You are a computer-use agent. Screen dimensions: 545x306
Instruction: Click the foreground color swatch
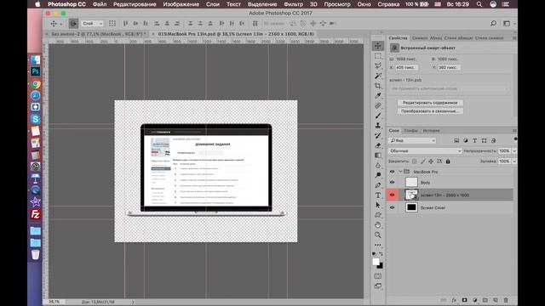pos(376,262)
